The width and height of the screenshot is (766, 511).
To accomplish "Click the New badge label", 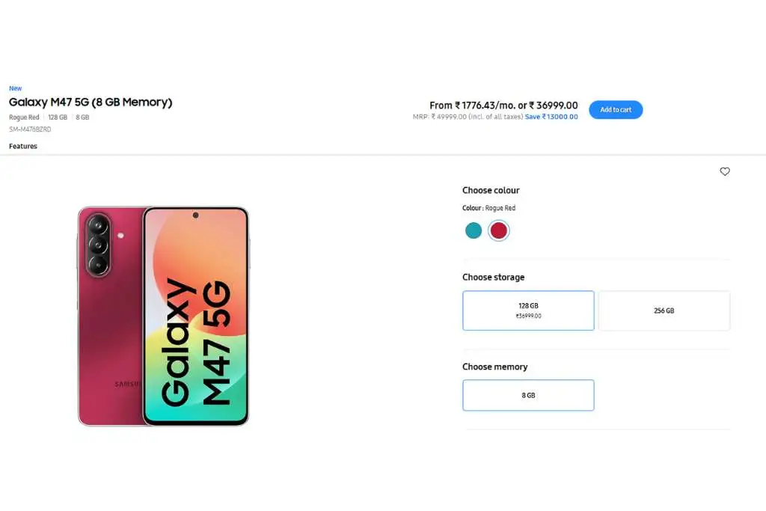I will point(15,88).
